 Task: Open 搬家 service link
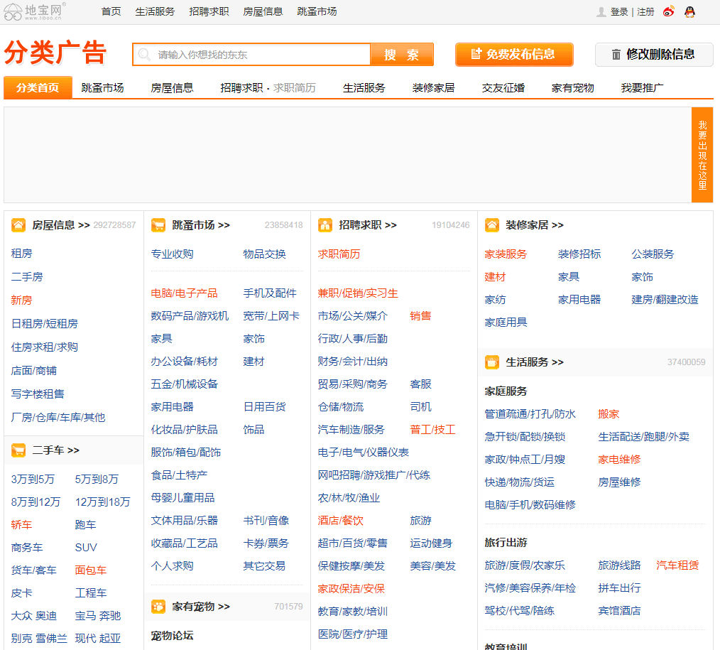point(609,414)
